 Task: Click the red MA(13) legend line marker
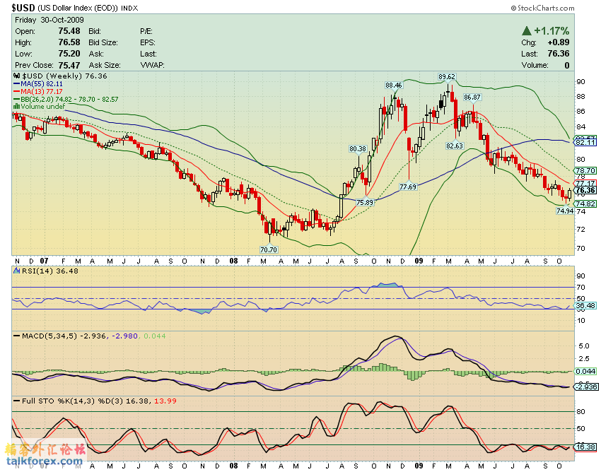[16, 92]
